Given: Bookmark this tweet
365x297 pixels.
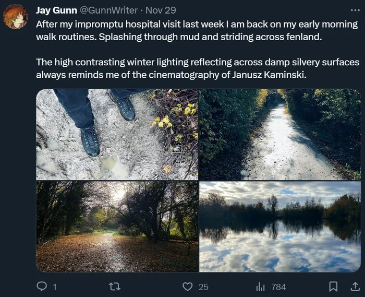Looking at the screenshot, I should pos(333,287).
